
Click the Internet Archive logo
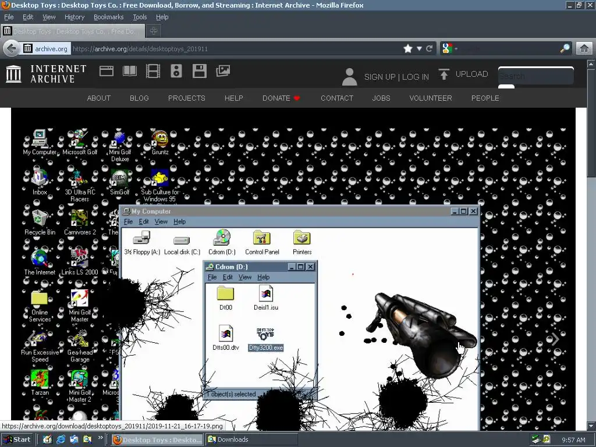[47, 74]
